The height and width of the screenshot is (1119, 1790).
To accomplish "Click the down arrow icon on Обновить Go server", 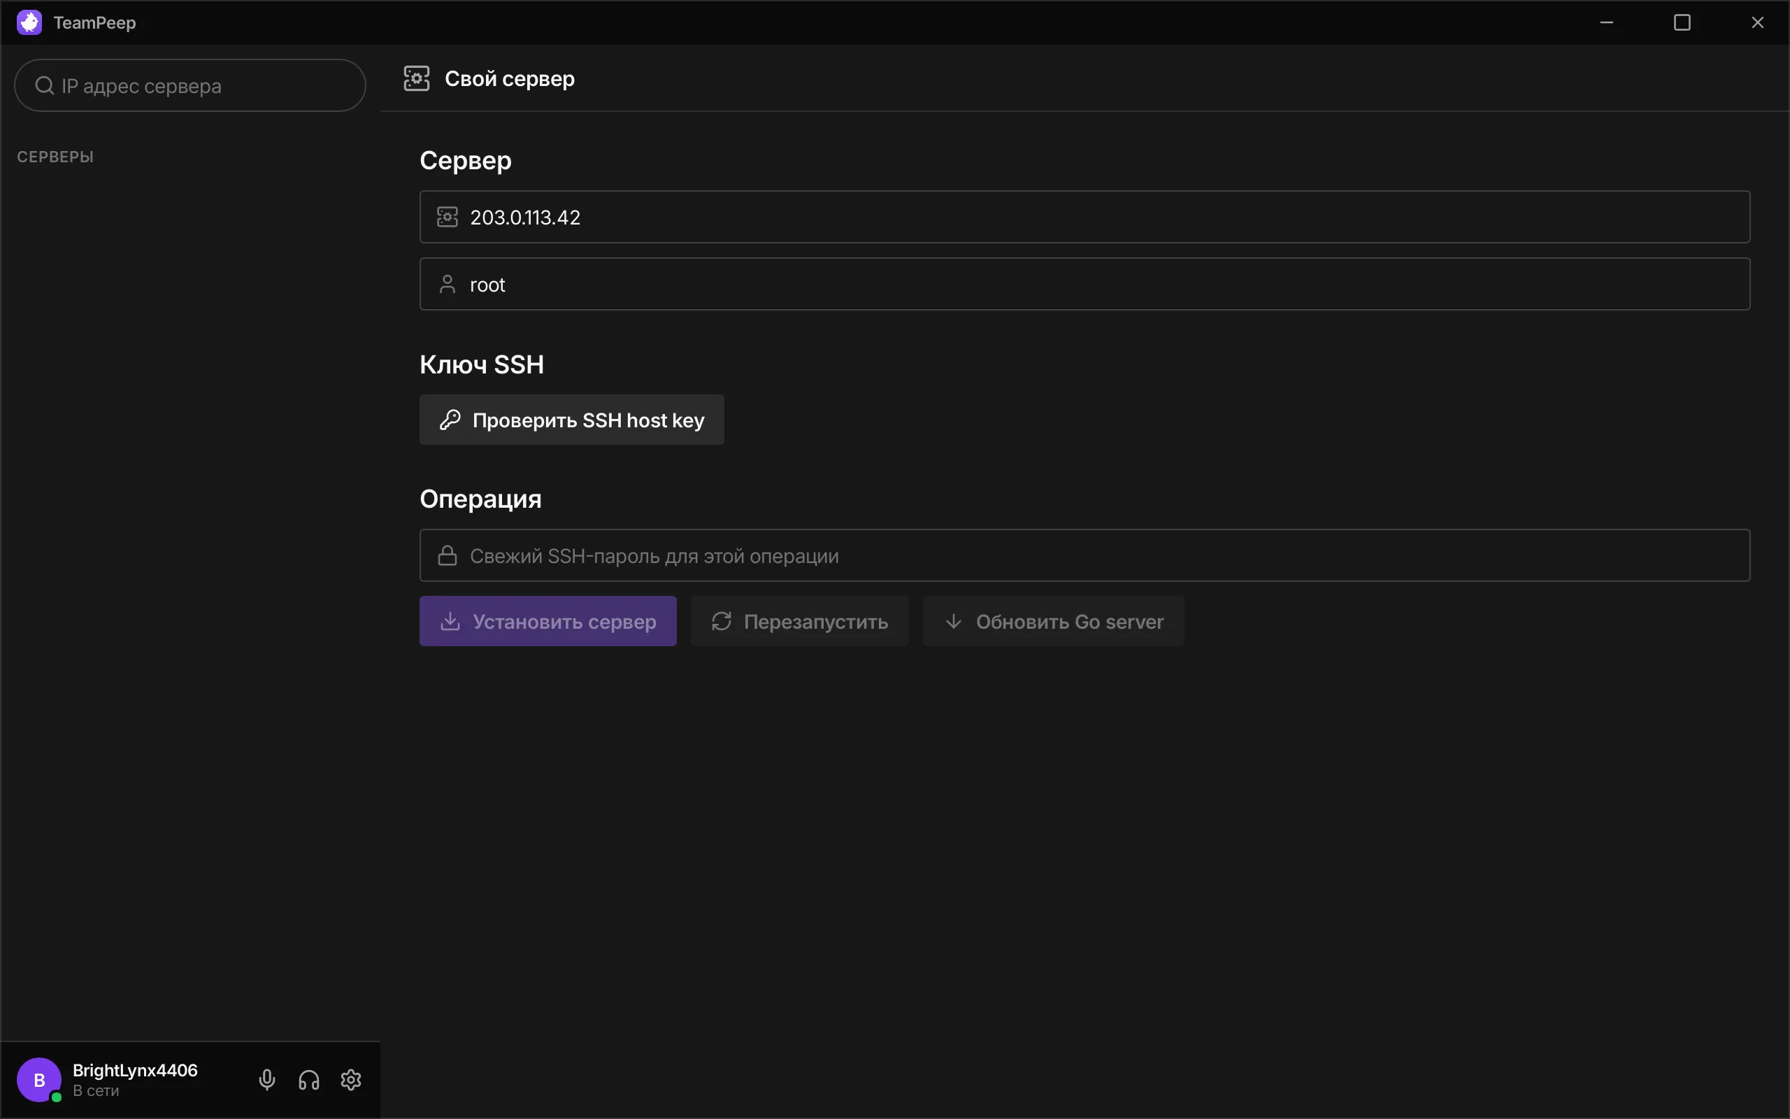I will [954, 621].
